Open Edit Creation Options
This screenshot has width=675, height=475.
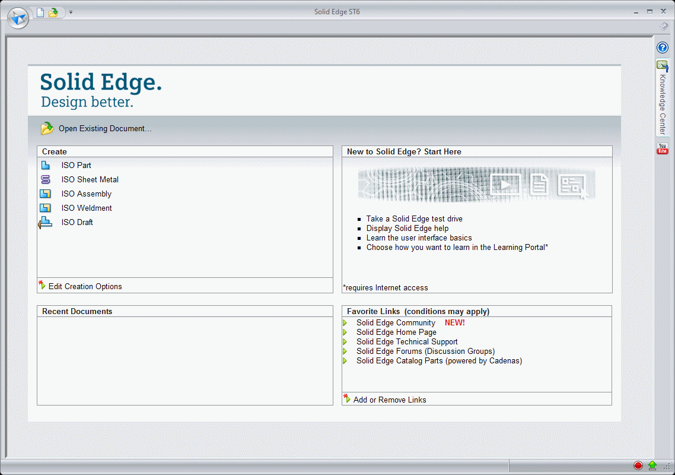click(85, 286)
